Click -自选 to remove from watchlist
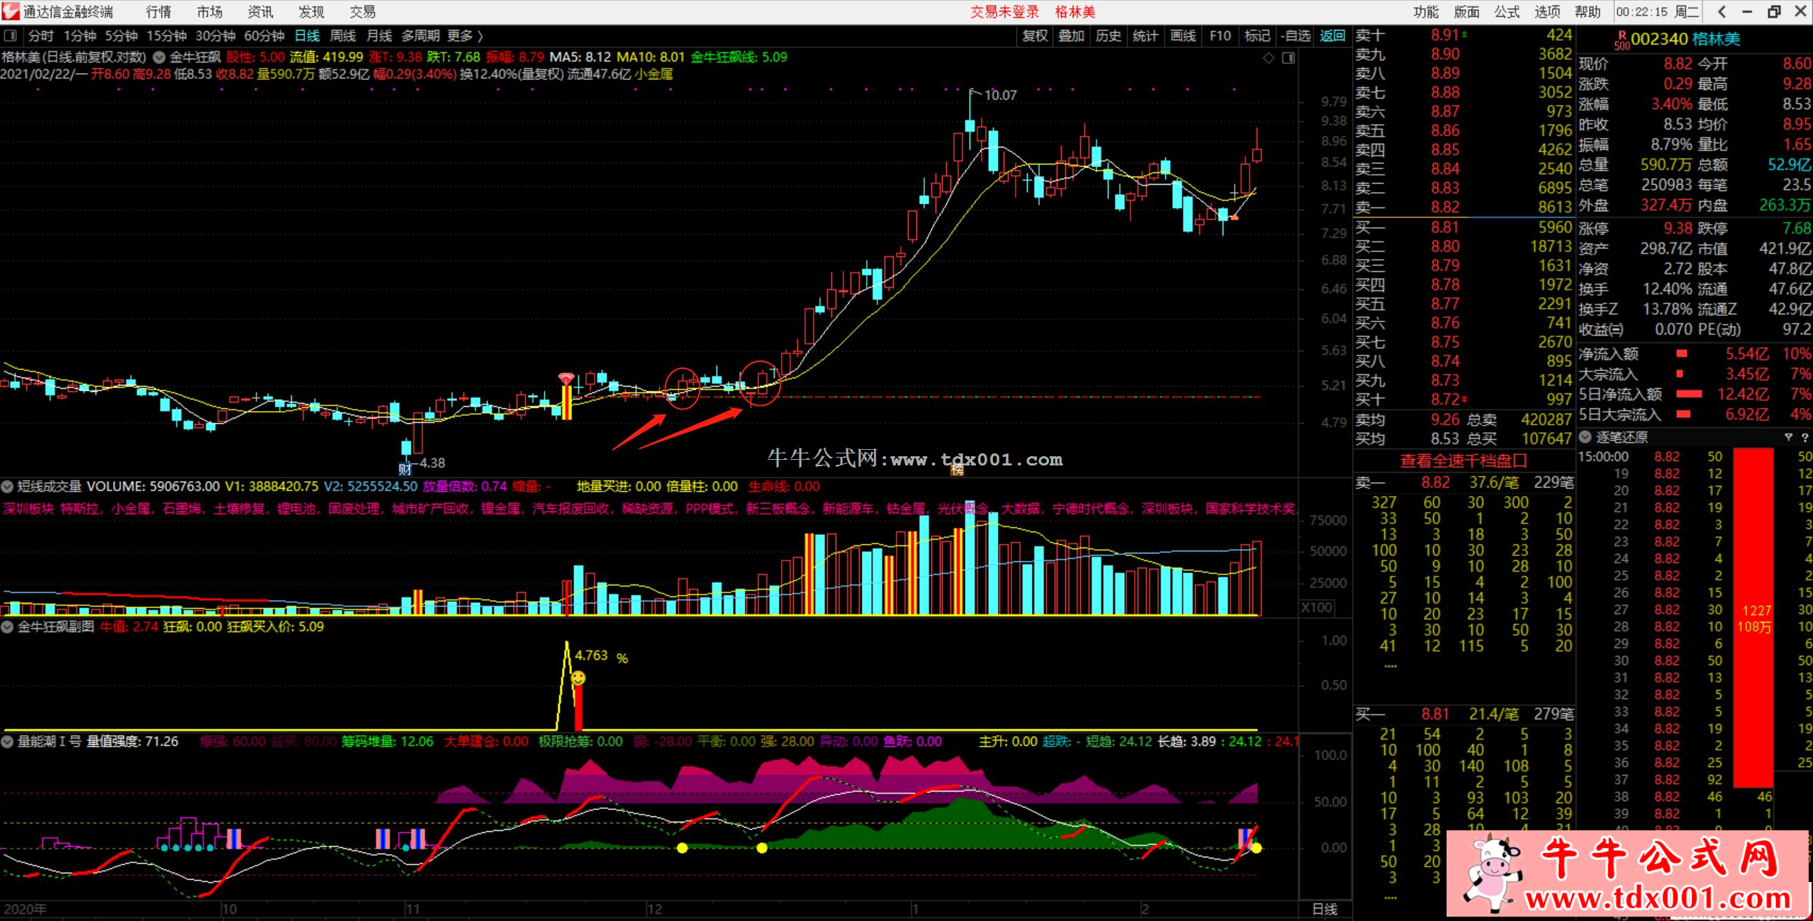The width and height of the screenshot is (1813, 921). coord(1296,35)
